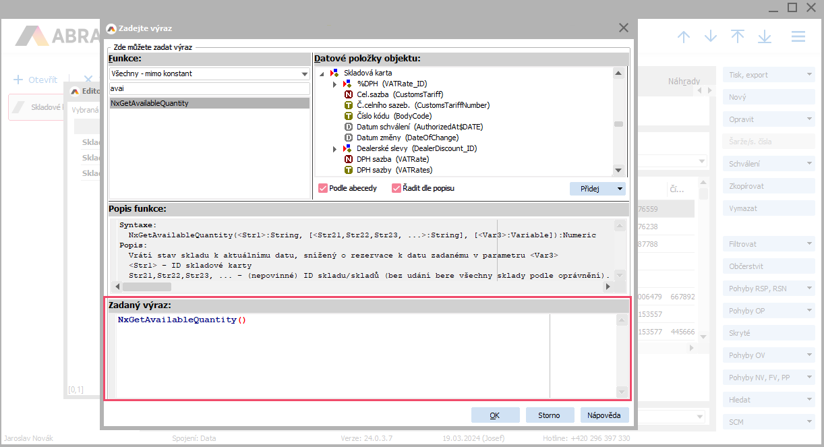824x447 pixels.
Task: Click the Nový button in sidebar
Action: 769,97
